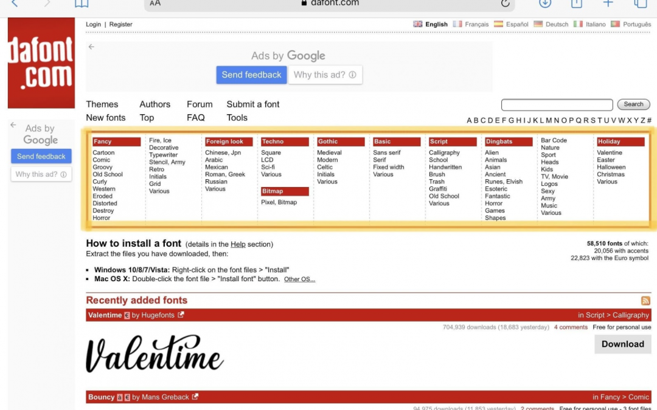Image resolution: width=657 pixels, height=410 pixels.
Task: Open the Bar Code category
Action: click(554, 140)
